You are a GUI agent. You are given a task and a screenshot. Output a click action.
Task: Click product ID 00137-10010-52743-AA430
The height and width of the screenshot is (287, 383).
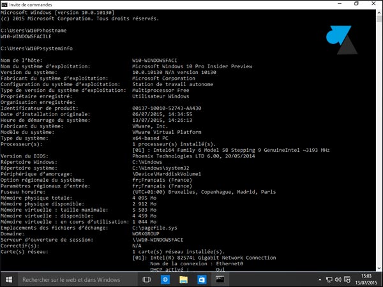167,108
